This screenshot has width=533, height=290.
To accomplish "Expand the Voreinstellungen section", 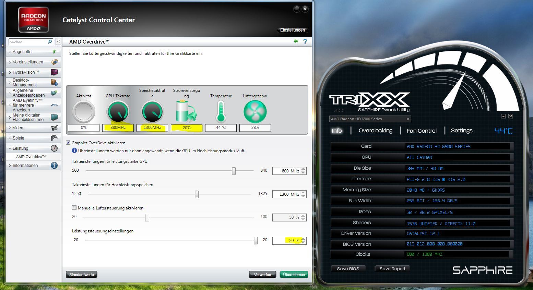I will click(x=10, y=62).
